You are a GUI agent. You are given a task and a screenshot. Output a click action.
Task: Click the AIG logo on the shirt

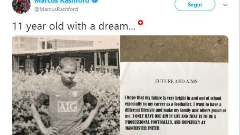[x=67, y=106]
